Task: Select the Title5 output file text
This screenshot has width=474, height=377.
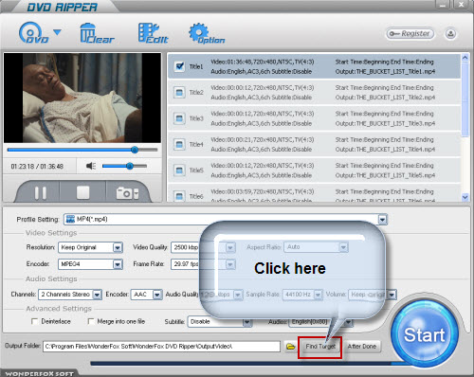Action: point(385,175)
